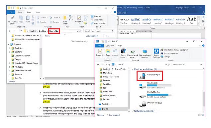
Task: Click Select none in the Select group
Action: click(97, 20)
